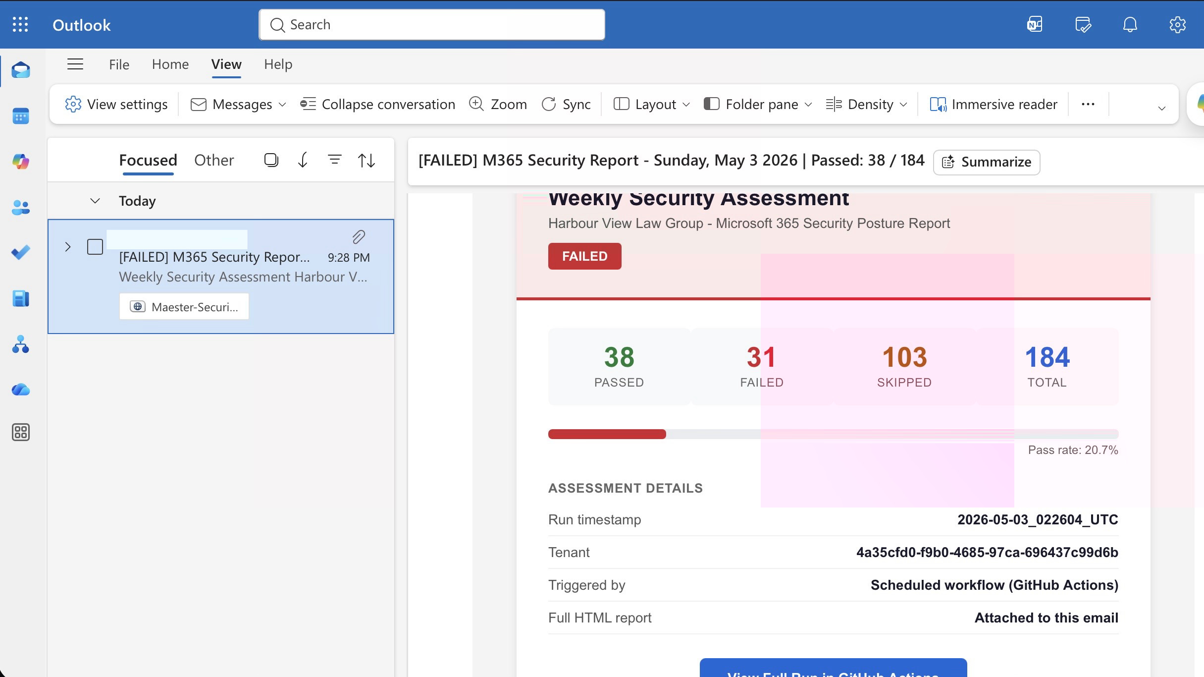This screenshot has width=1204, height=677.
Task: Click Sync in the ribbon
Action: click(566, 104)
